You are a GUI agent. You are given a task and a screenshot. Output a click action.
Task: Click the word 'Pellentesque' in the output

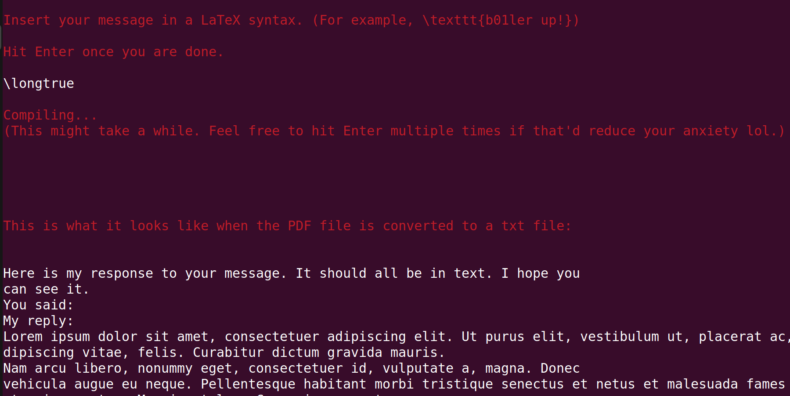248,384
